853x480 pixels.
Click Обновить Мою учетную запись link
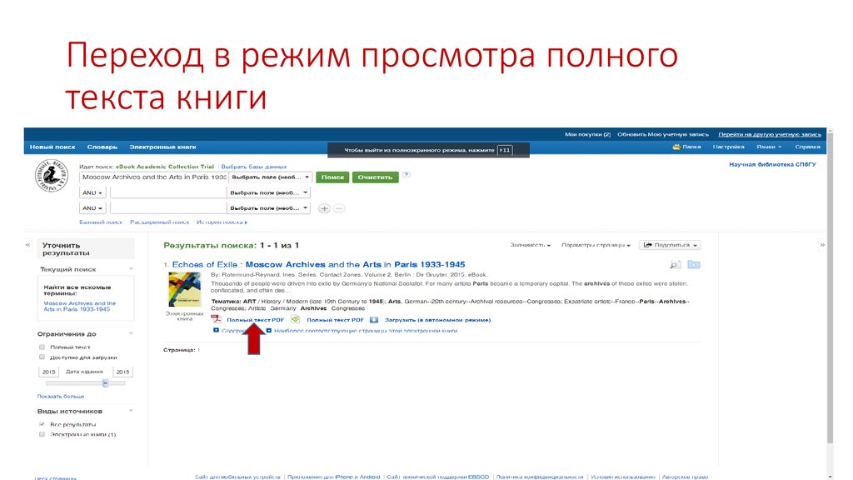point(662,134)
